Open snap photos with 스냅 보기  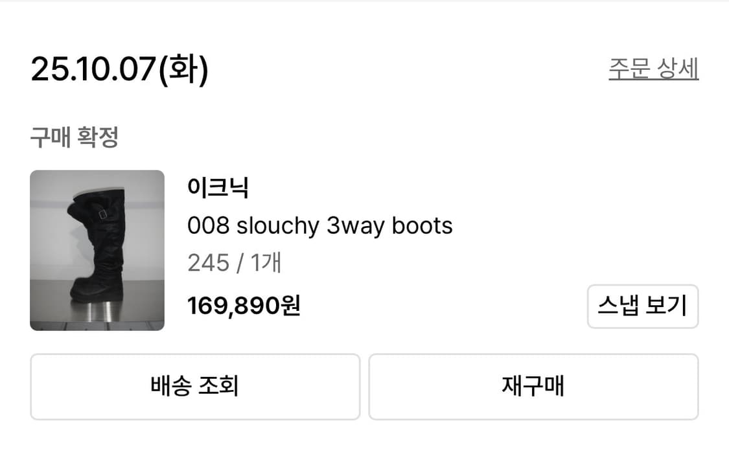(x=642, y=306)
